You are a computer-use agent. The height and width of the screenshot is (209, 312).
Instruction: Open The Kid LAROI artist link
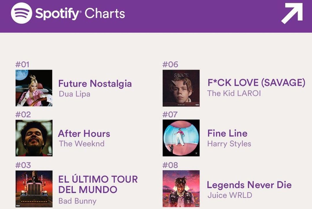234,93
